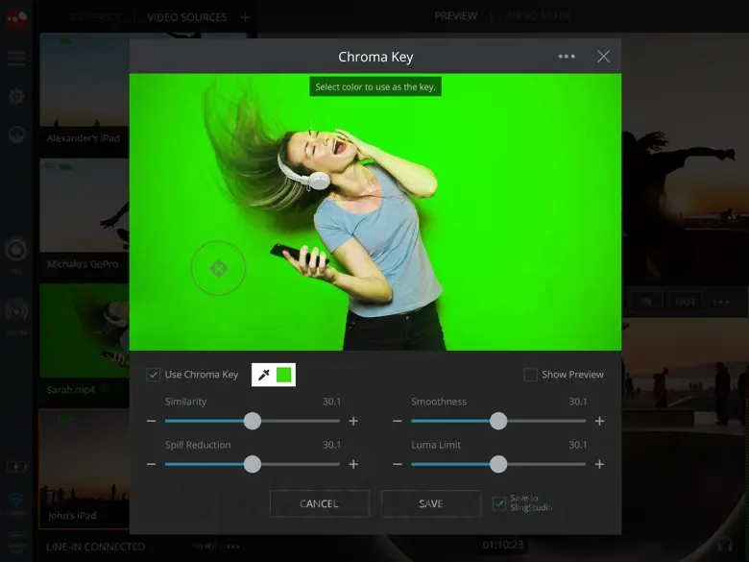Viewport: 749px width, 562px height.
Task: Decrease Spill Reduction with the minus icon
Action: [x=152, y=464]
